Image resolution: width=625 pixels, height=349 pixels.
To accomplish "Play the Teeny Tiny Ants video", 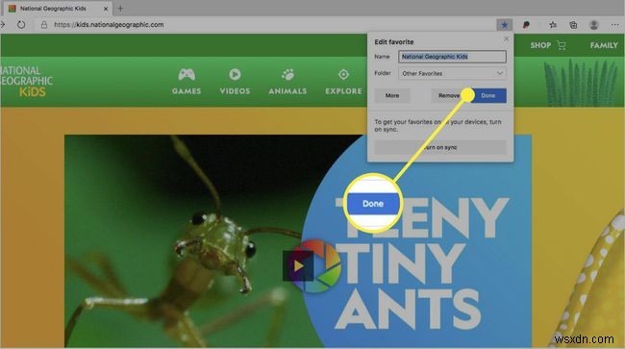I will 298,265.
